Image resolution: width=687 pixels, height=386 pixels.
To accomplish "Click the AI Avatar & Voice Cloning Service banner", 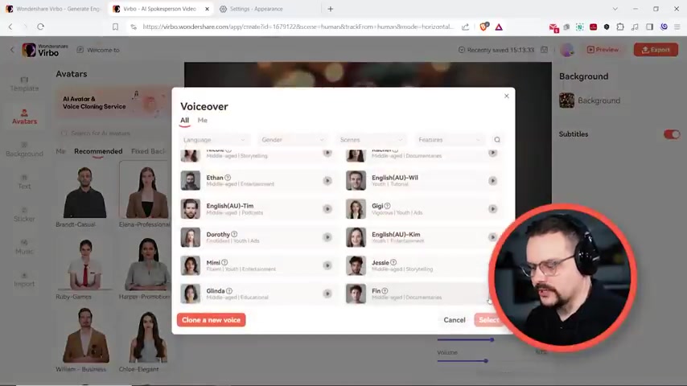I will tap(113, 102).
